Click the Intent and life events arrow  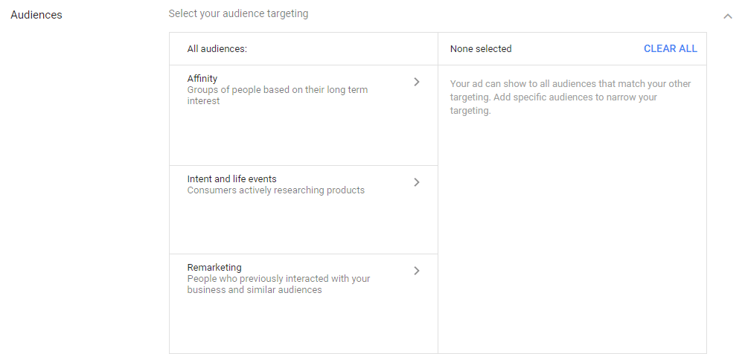point(417,182)
